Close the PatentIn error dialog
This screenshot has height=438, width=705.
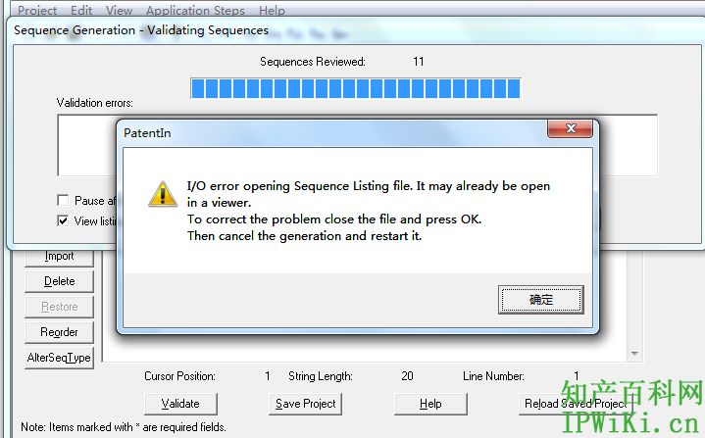pyautogui.click(x=570, y=129)
